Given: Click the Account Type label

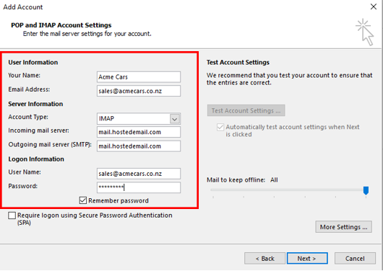Looking at the screenshot, I should coord(28,117).
